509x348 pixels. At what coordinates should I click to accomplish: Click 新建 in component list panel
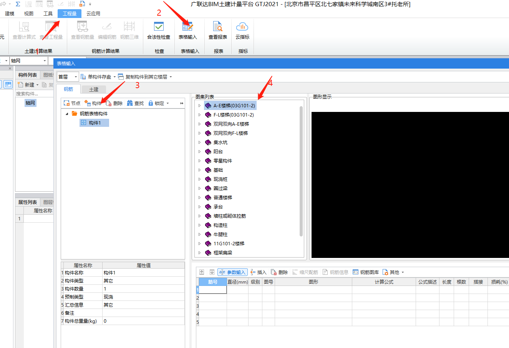tap(26, 85)
